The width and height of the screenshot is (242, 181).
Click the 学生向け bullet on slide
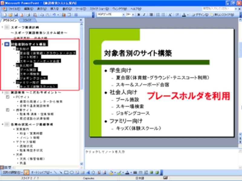click(120, 70)
